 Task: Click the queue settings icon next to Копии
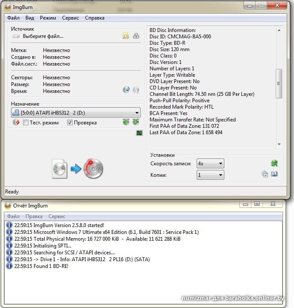(265, 174)
